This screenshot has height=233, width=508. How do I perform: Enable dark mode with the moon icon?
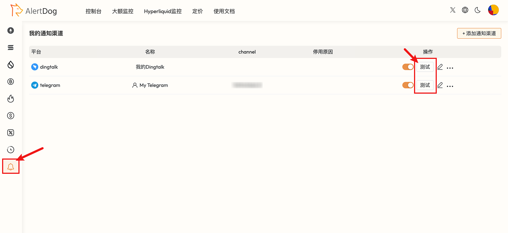coord(478,10)
